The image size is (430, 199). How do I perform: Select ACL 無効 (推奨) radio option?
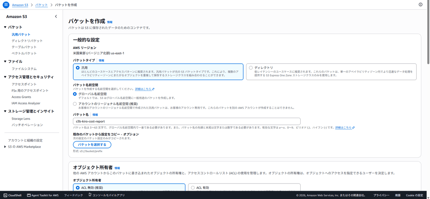(x=78, y=188)
